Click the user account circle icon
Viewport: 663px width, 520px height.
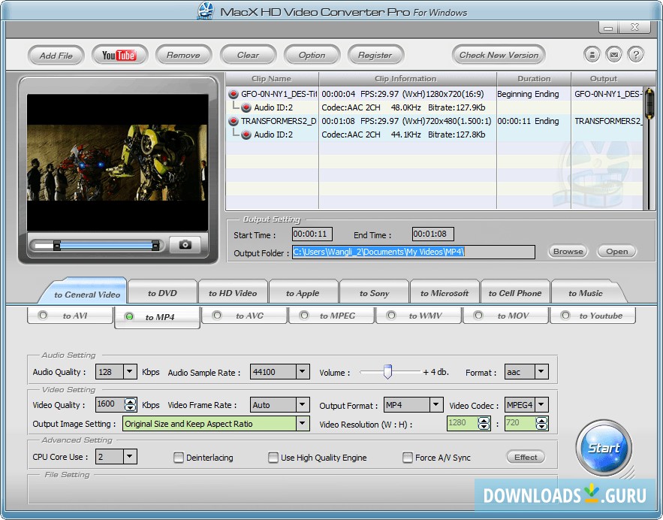[x=592, y=54]
